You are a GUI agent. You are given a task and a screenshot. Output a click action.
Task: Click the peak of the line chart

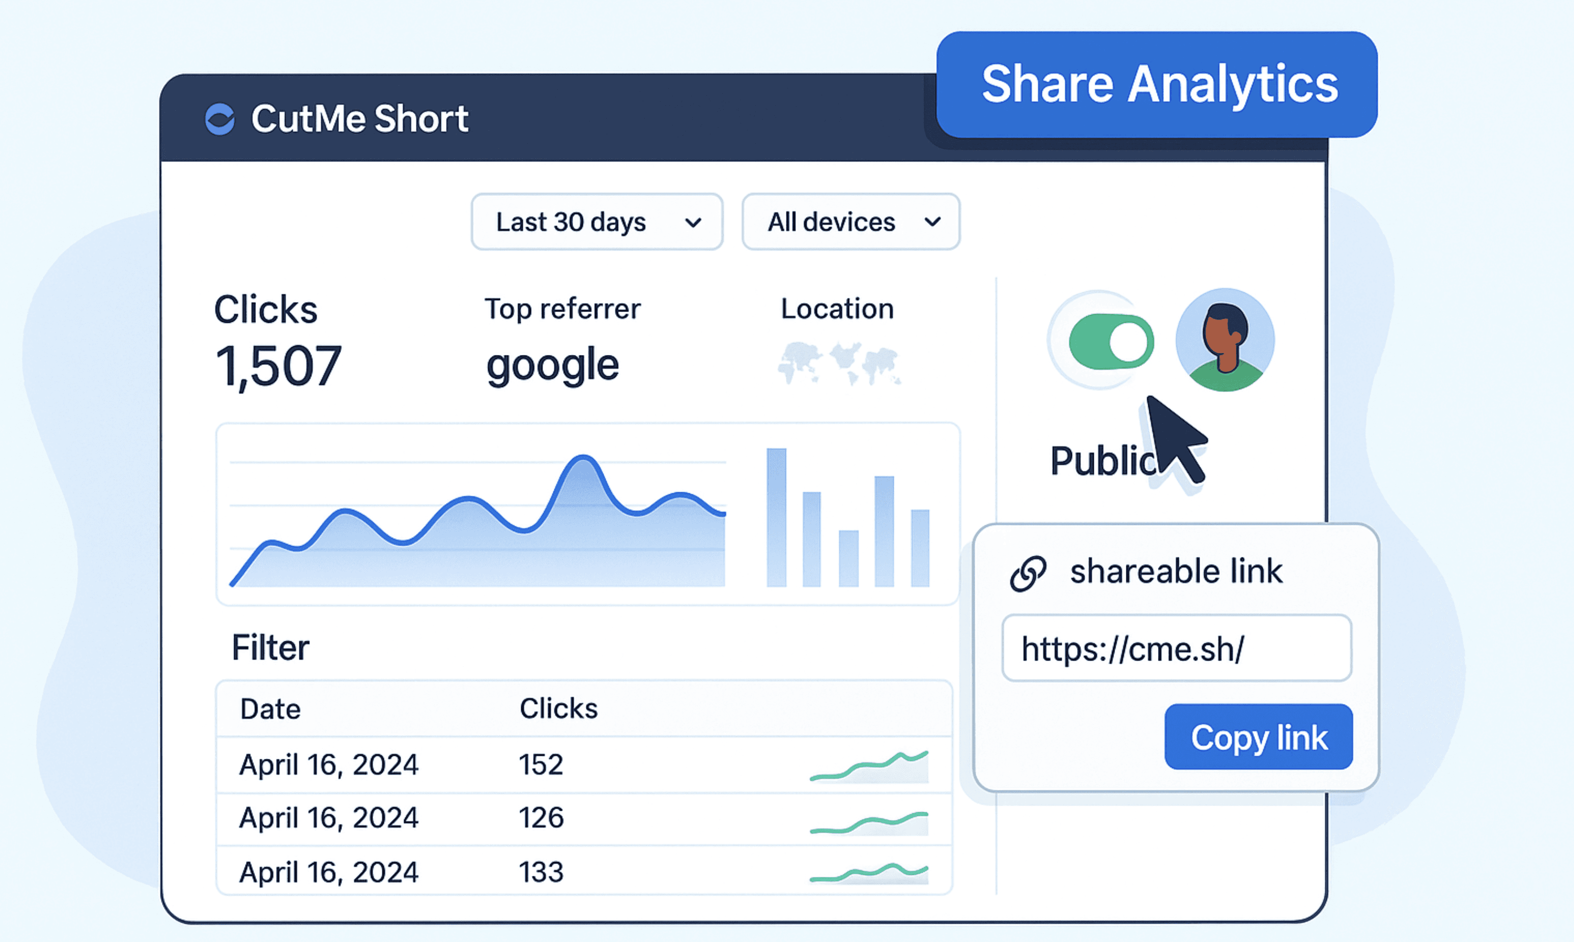[583, 458]
